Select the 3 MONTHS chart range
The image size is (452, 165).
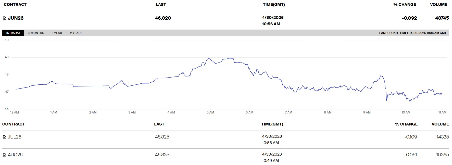coord(36,33)
